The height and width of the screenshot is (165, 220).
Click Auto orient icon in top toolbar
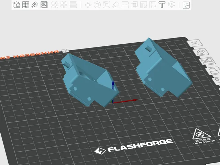35,5
